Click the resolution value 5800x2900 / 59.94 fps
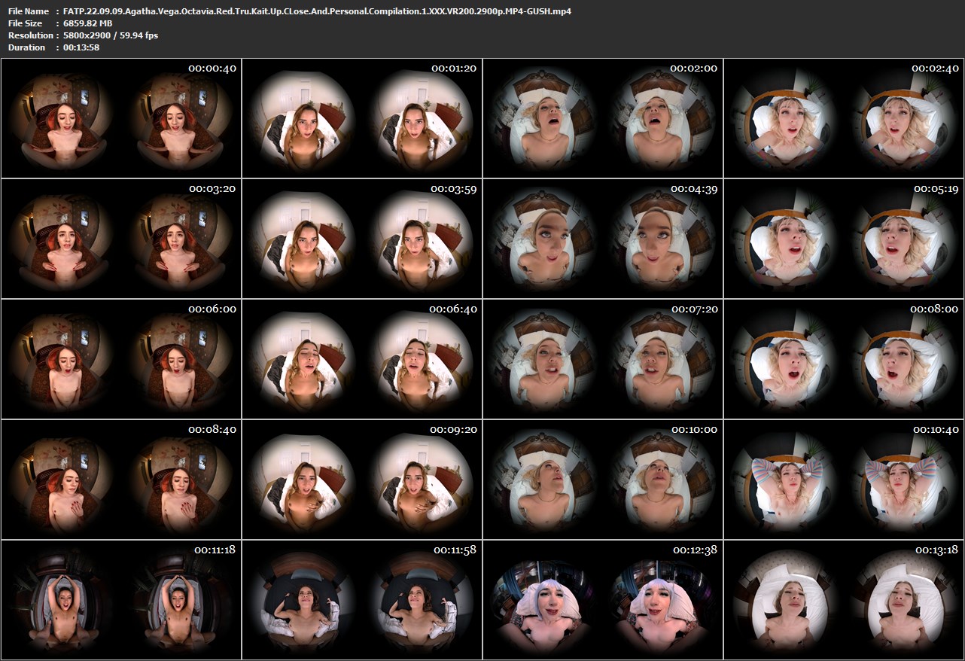Screen dimensions: 965x661 pyautogui.click(x=111, y=35)
